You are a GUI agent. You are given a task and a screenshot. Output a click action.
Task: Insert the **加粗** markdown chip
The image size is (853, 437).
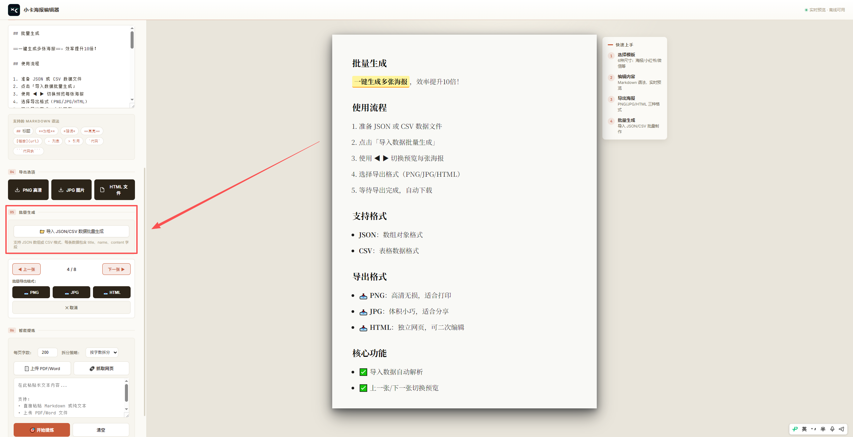coord(47,131)
